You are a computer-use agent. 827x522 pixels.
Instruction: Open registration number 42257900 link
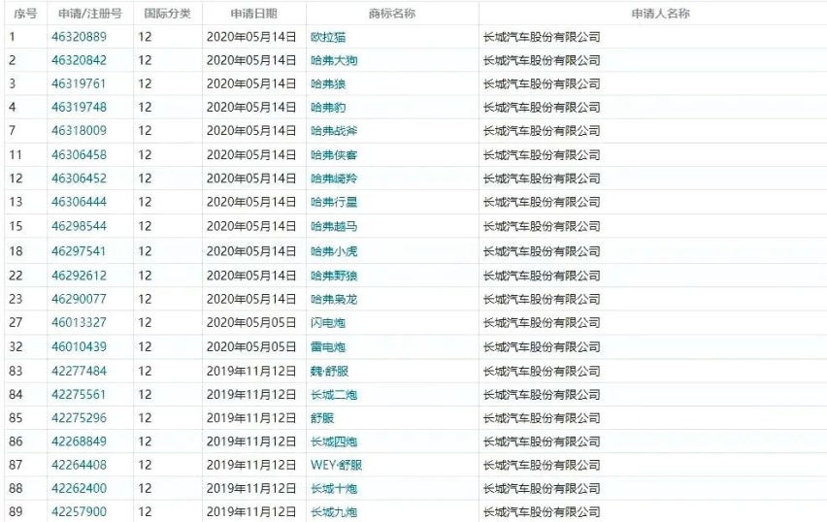click(x=79, y=511)
